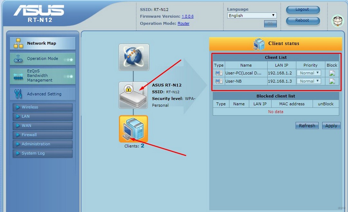The width and height of the screenshot is (348, 212).
Task: Click the MAC address column header
Action: (292, 104)
